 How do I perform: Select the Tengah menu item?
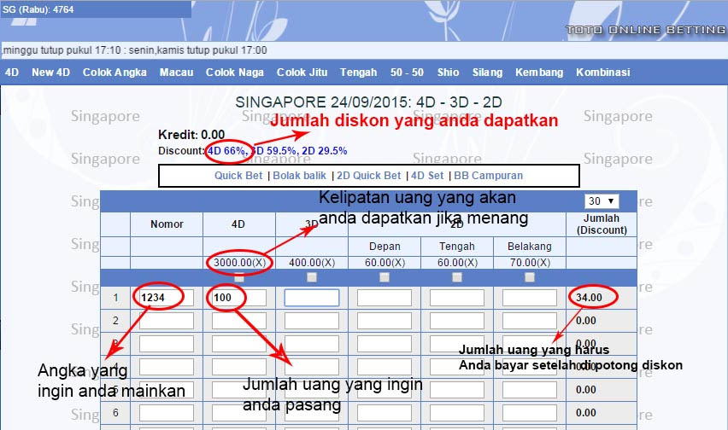click(358, 73)
